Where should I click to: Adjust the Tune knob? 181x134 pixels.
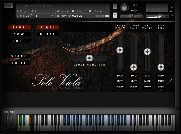(x=124, y=8)
